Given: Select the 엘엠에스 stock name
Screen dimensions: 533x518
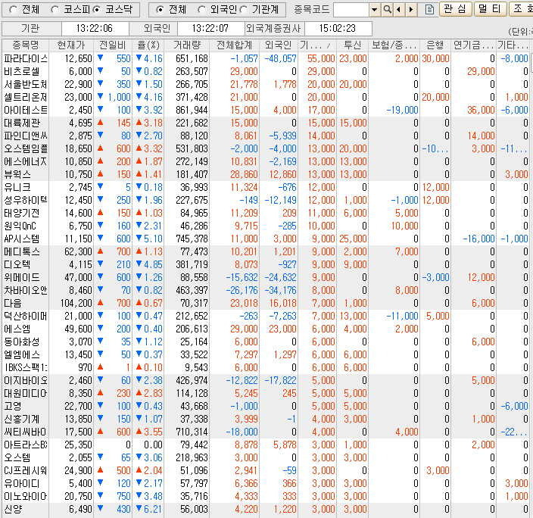Looking at the screenshot, I should click(x=22, y=354).
